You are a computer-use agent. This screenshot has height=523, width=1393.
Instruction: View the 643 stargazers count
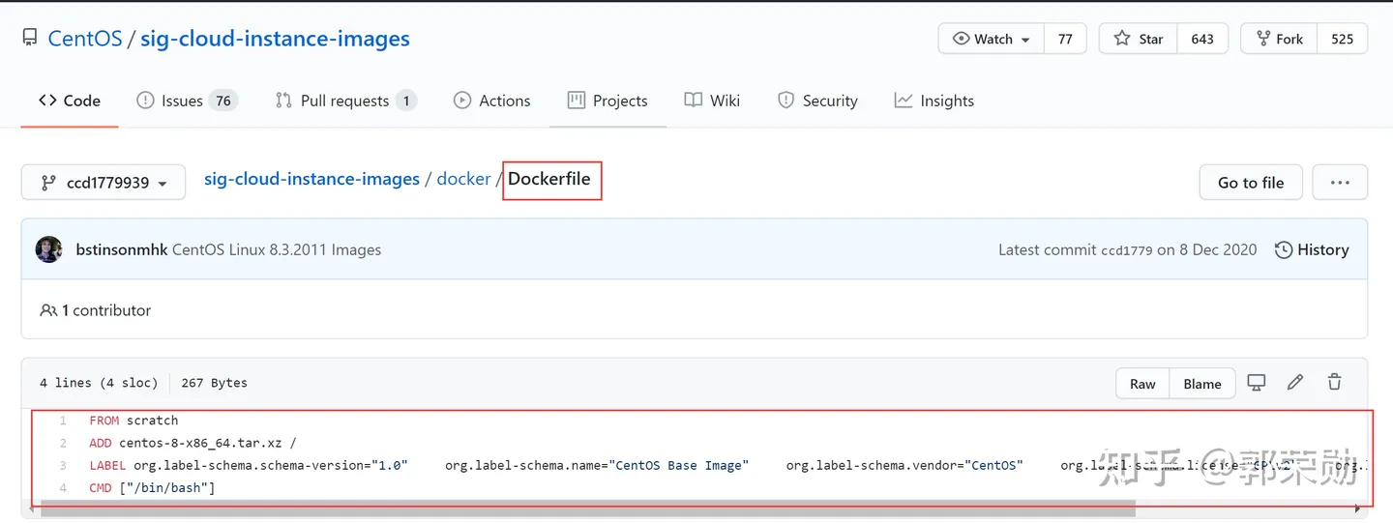tap(1202, 39)
